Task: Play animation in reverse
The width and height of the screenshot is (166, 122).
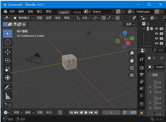Action: click(81, 112)
